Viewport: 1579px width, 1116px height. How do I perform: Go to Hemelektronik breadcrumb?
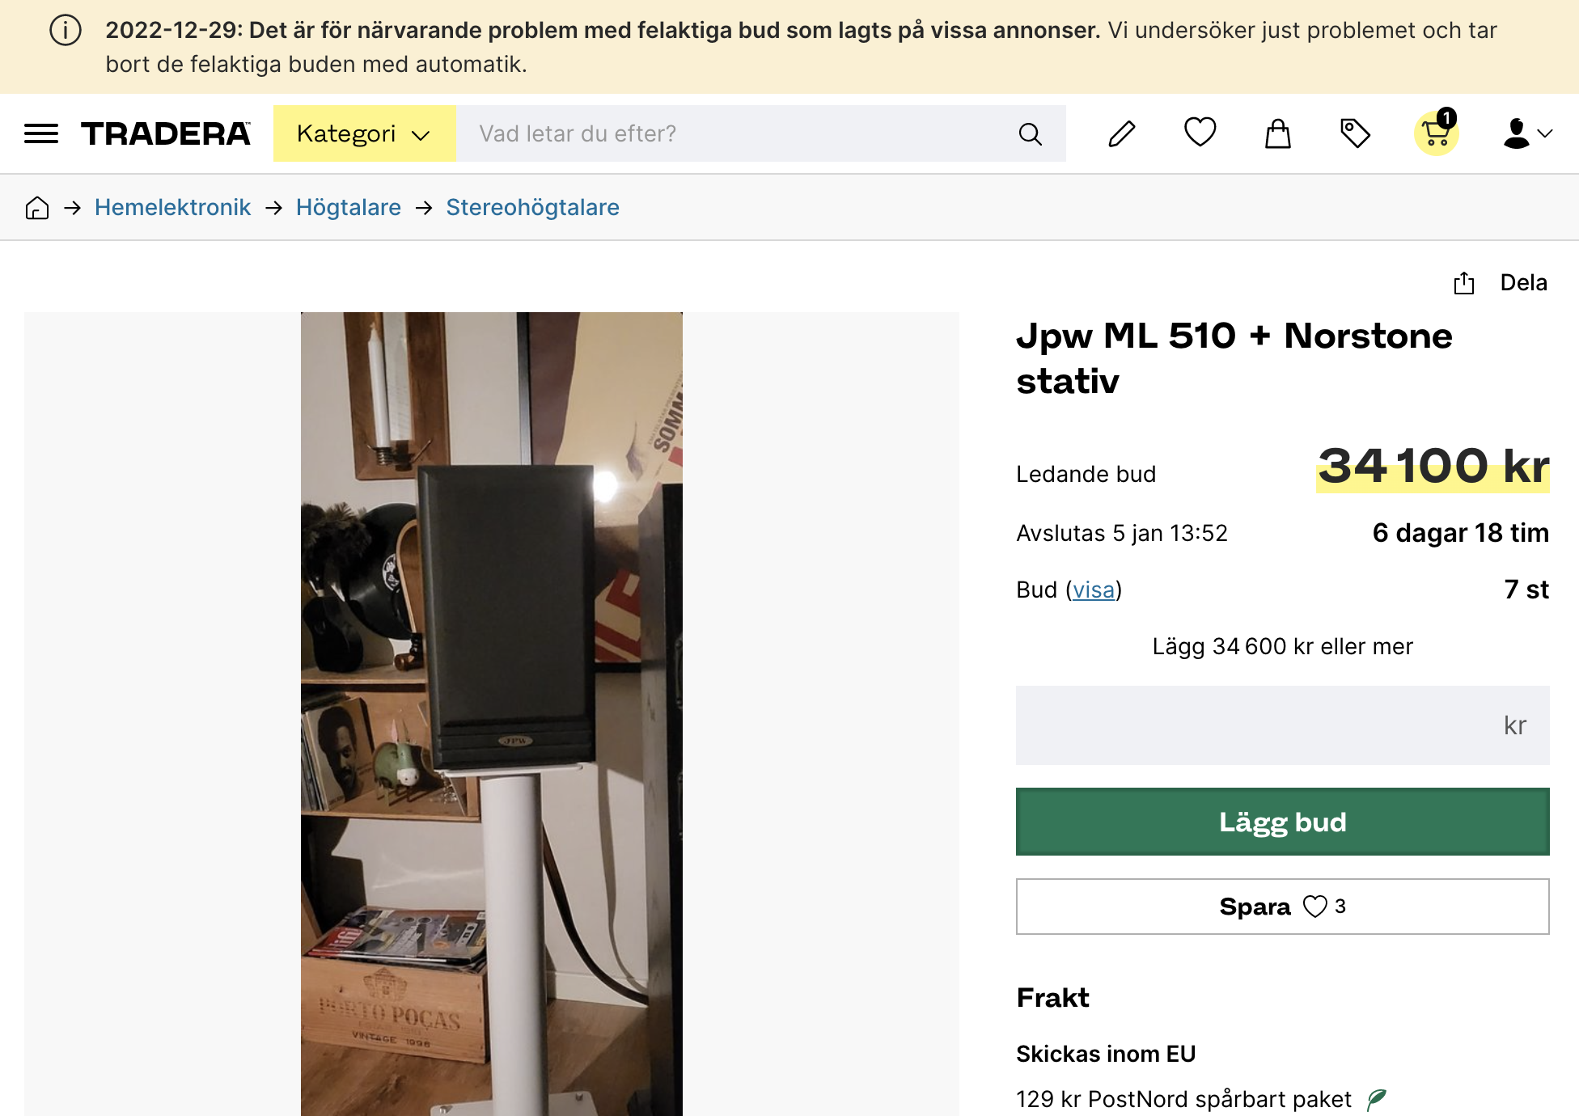tap(172, 208)
